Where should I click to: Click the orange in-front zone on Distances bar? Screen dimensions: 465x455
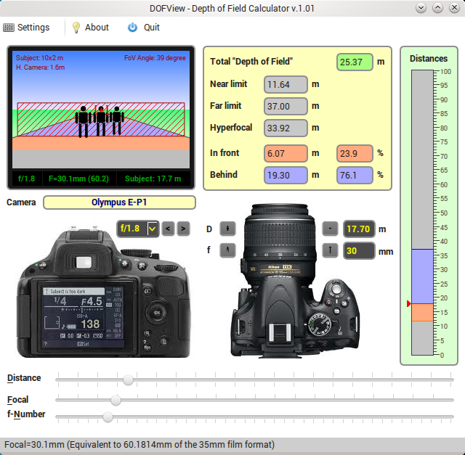coord(422,313)
